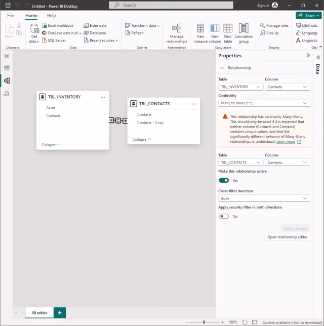Click Sign in
Viewport: 324px width, 326px height.
point(263,6)
